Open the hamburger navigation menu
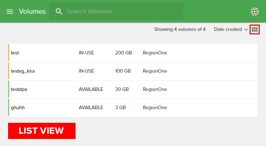This screenshot has height=146, width=266. 10,12
